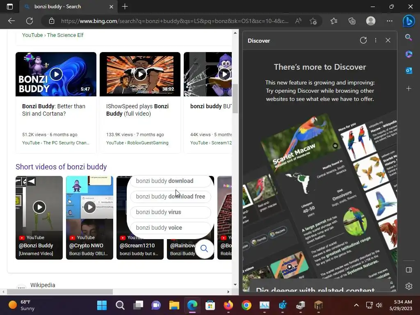
Task: View site information lock icon
Action: coord(52,21)
